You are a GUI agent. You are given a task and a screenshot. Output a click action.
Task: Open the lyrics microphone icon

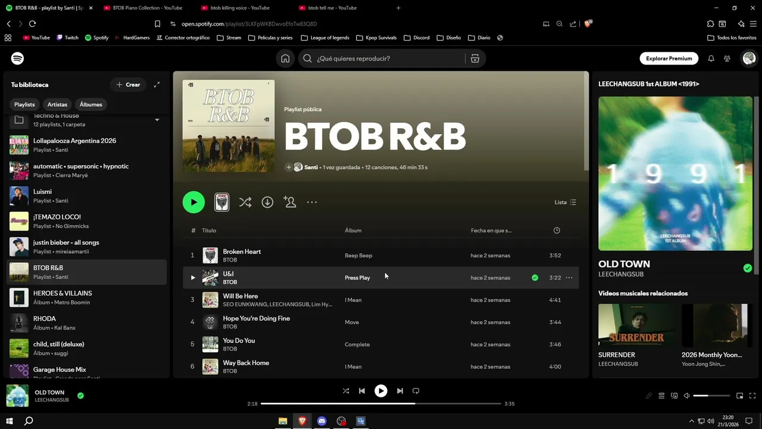(x=649, y=396)
